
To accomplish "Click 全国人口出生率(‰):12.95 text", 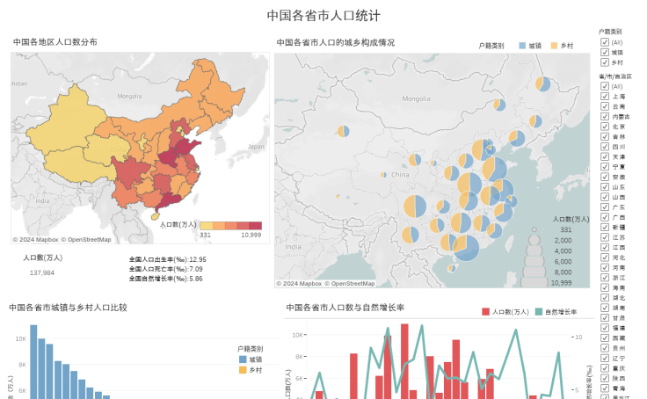I will pos(168,259).
